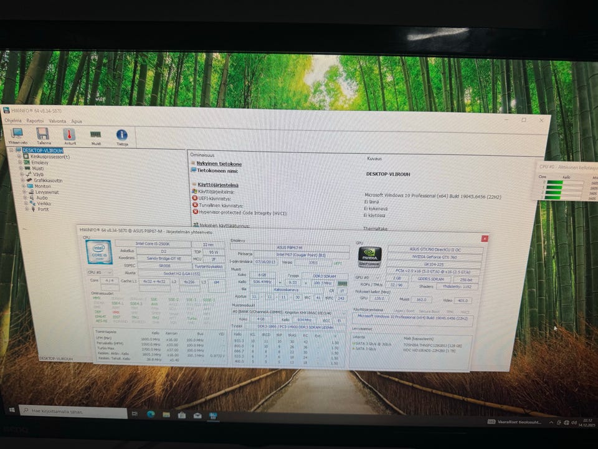The width and height of the screenshot is (598, 449).
Task: Click the Tallenna floppy disk icon
Action: [x=43, y=134]
